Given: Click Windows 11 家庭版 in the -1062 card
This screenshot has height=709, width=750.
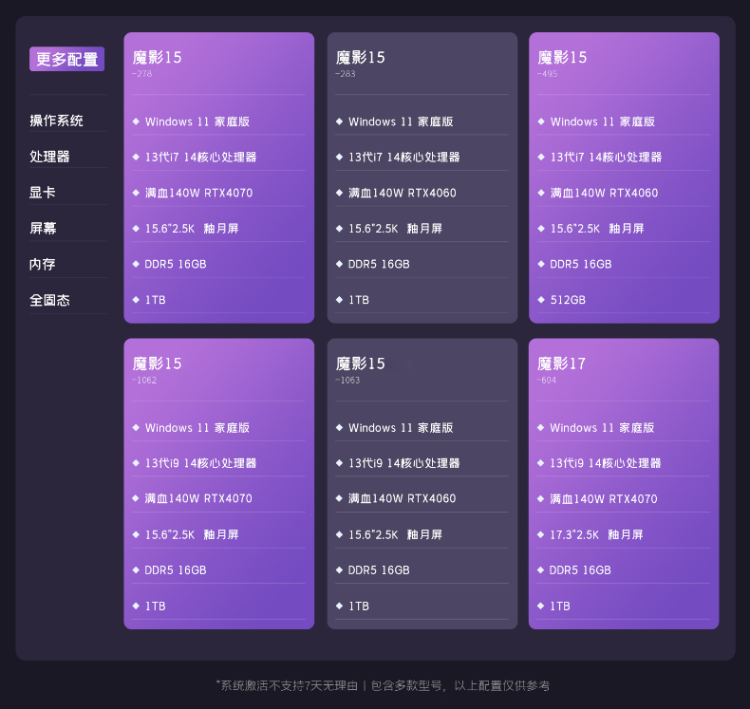Looking at the screenshot, I should 197,427.
